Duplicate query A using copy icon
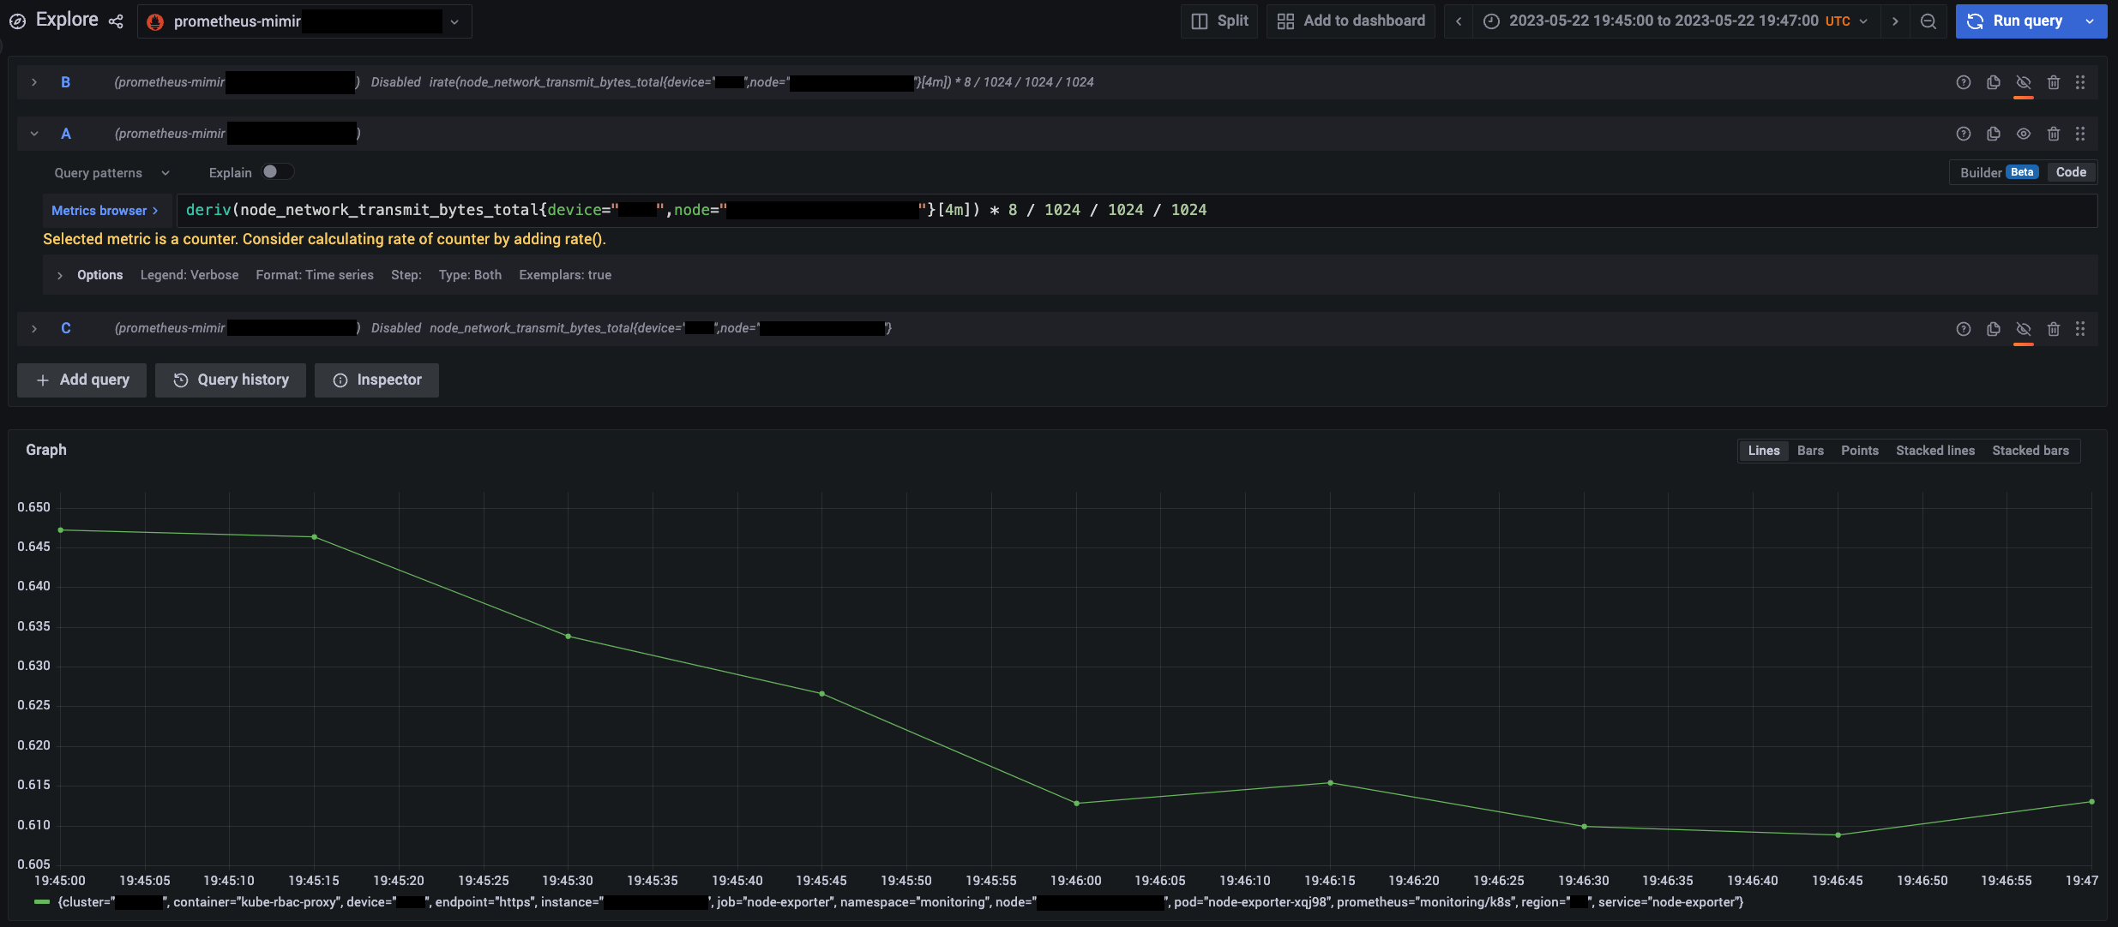The height and width of the screenshot is (927, 2118). click(1993, 134)
